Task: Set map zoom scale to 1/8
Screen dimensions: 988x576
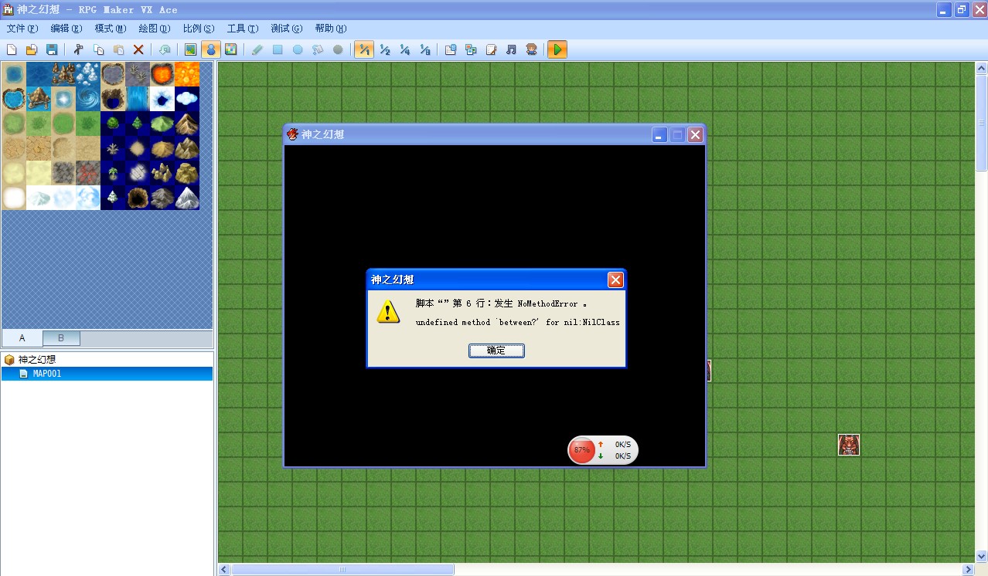Action: click(x=424, y=50)
